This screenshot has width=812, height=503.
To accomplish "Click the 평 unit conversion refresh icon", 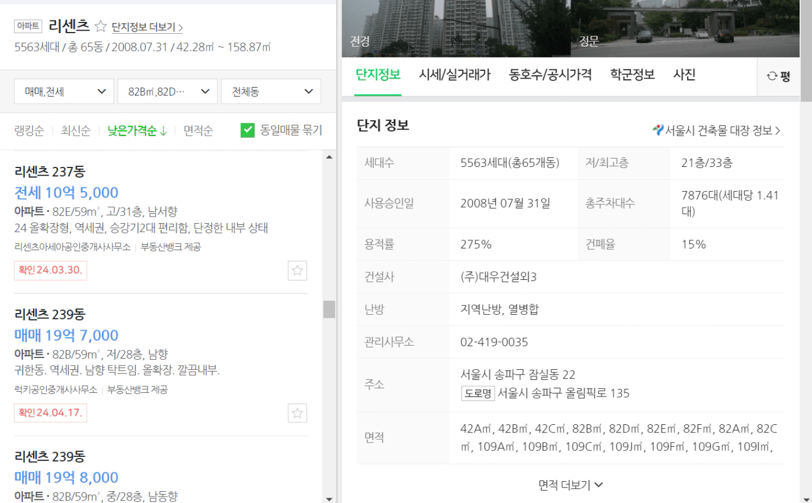I will click(x=772, y=76).
